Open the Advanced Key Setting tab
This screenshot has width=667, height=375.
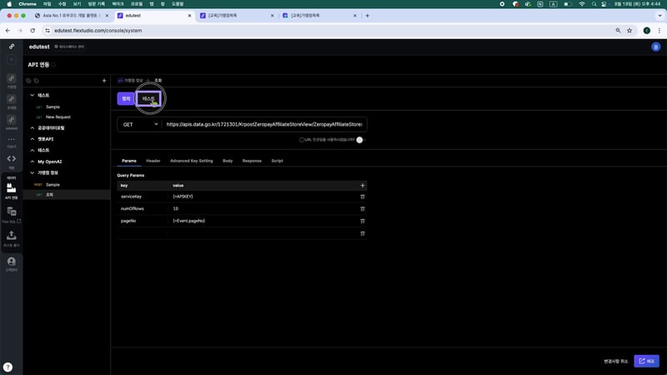(x=191, y=160)
